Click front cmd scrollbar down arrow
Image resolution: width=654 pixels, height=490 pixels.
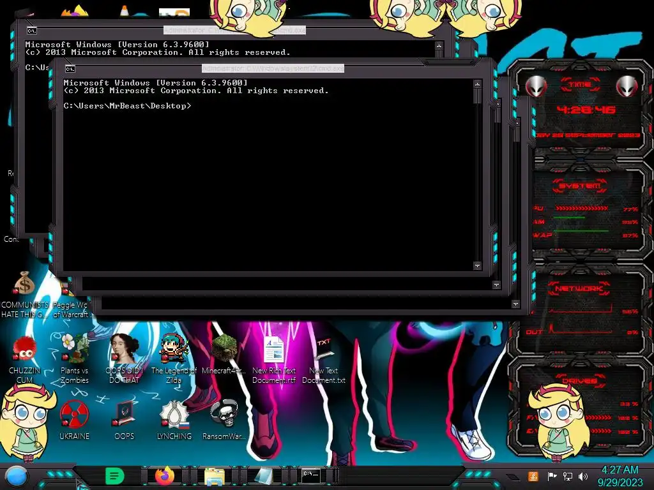(477, 265)
